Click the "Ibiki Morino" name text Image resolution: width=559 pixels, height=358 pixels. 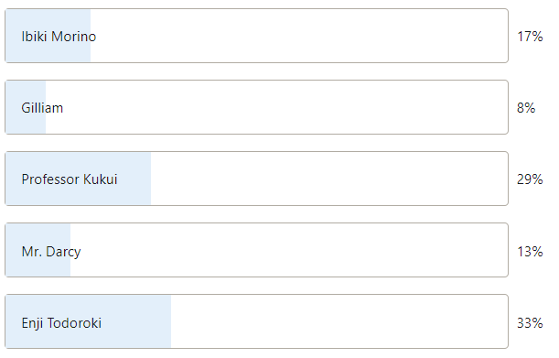(59, 37)
